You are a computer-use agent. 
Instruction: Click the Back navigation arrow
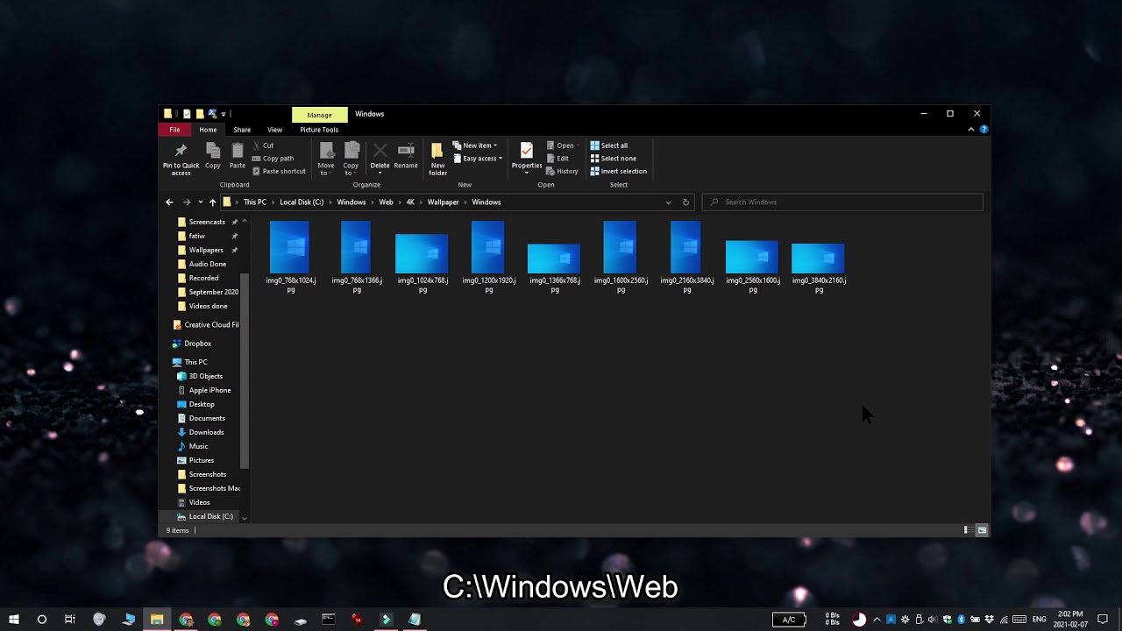click(169, 202)
